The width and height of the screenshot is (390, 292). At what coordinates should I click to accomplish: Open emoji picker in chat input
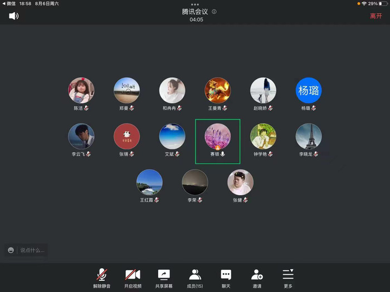pyautogui.click(x=11, y=250)
